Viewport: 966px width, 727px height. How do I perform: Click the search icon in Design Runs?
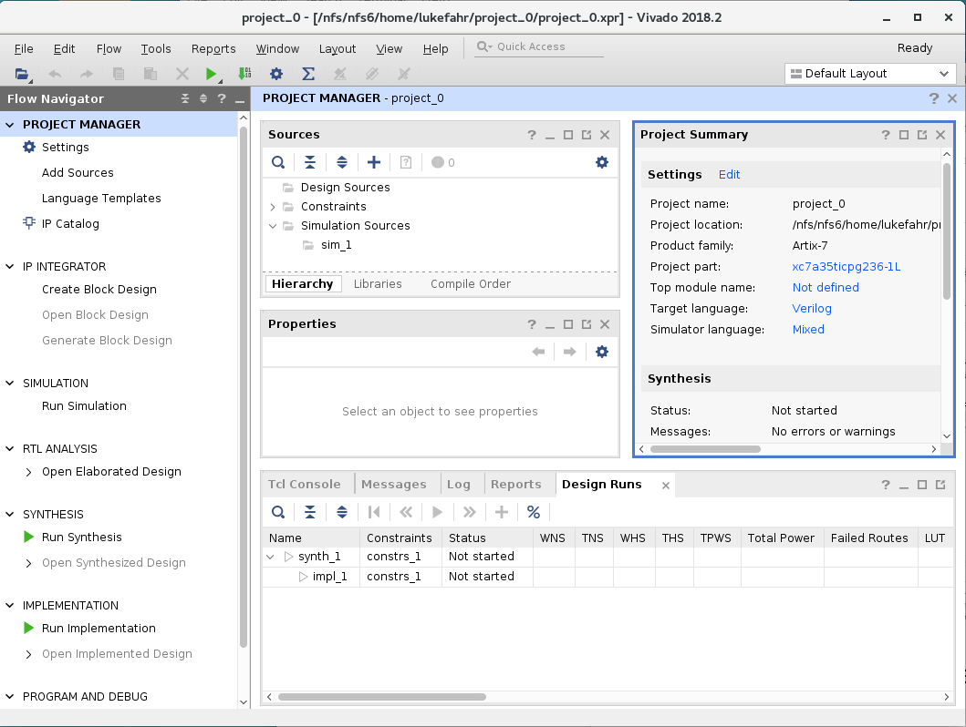pyautogui.click(x=278, y=512)
